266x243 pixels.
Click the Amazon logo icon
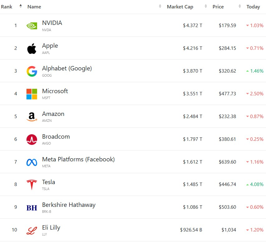(32, 117)
